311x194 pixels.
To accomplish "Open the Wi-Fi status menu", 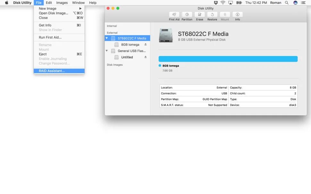I will pyautogui.click(x=223, y=3).
